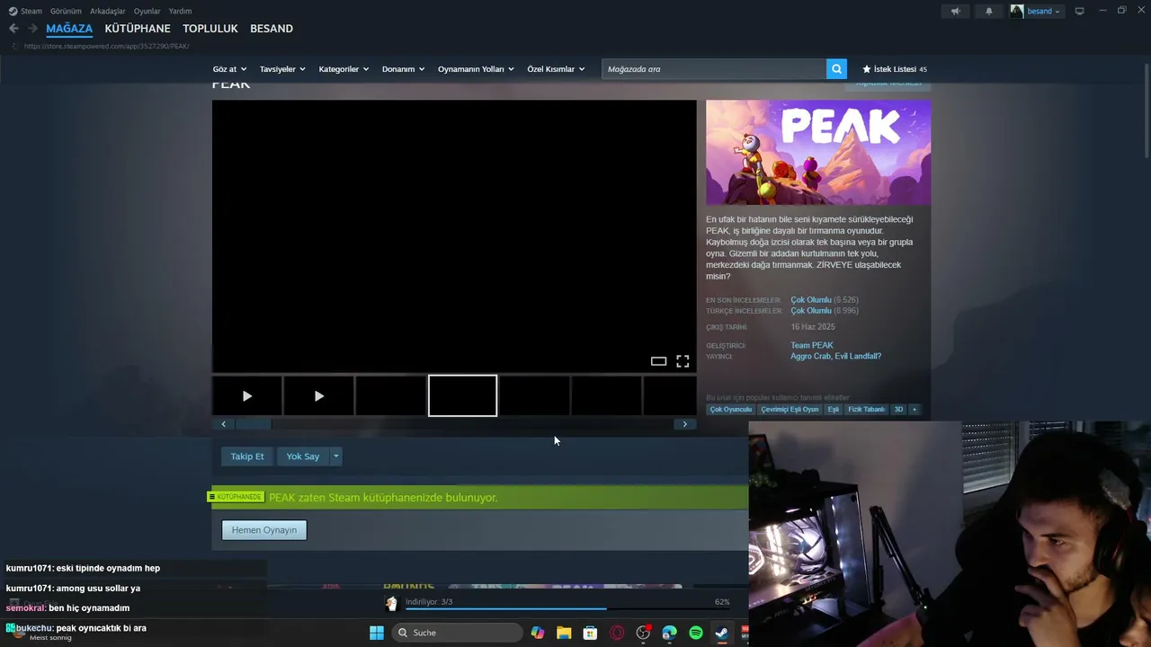Click the magnifier search button in store

(837, 69)
